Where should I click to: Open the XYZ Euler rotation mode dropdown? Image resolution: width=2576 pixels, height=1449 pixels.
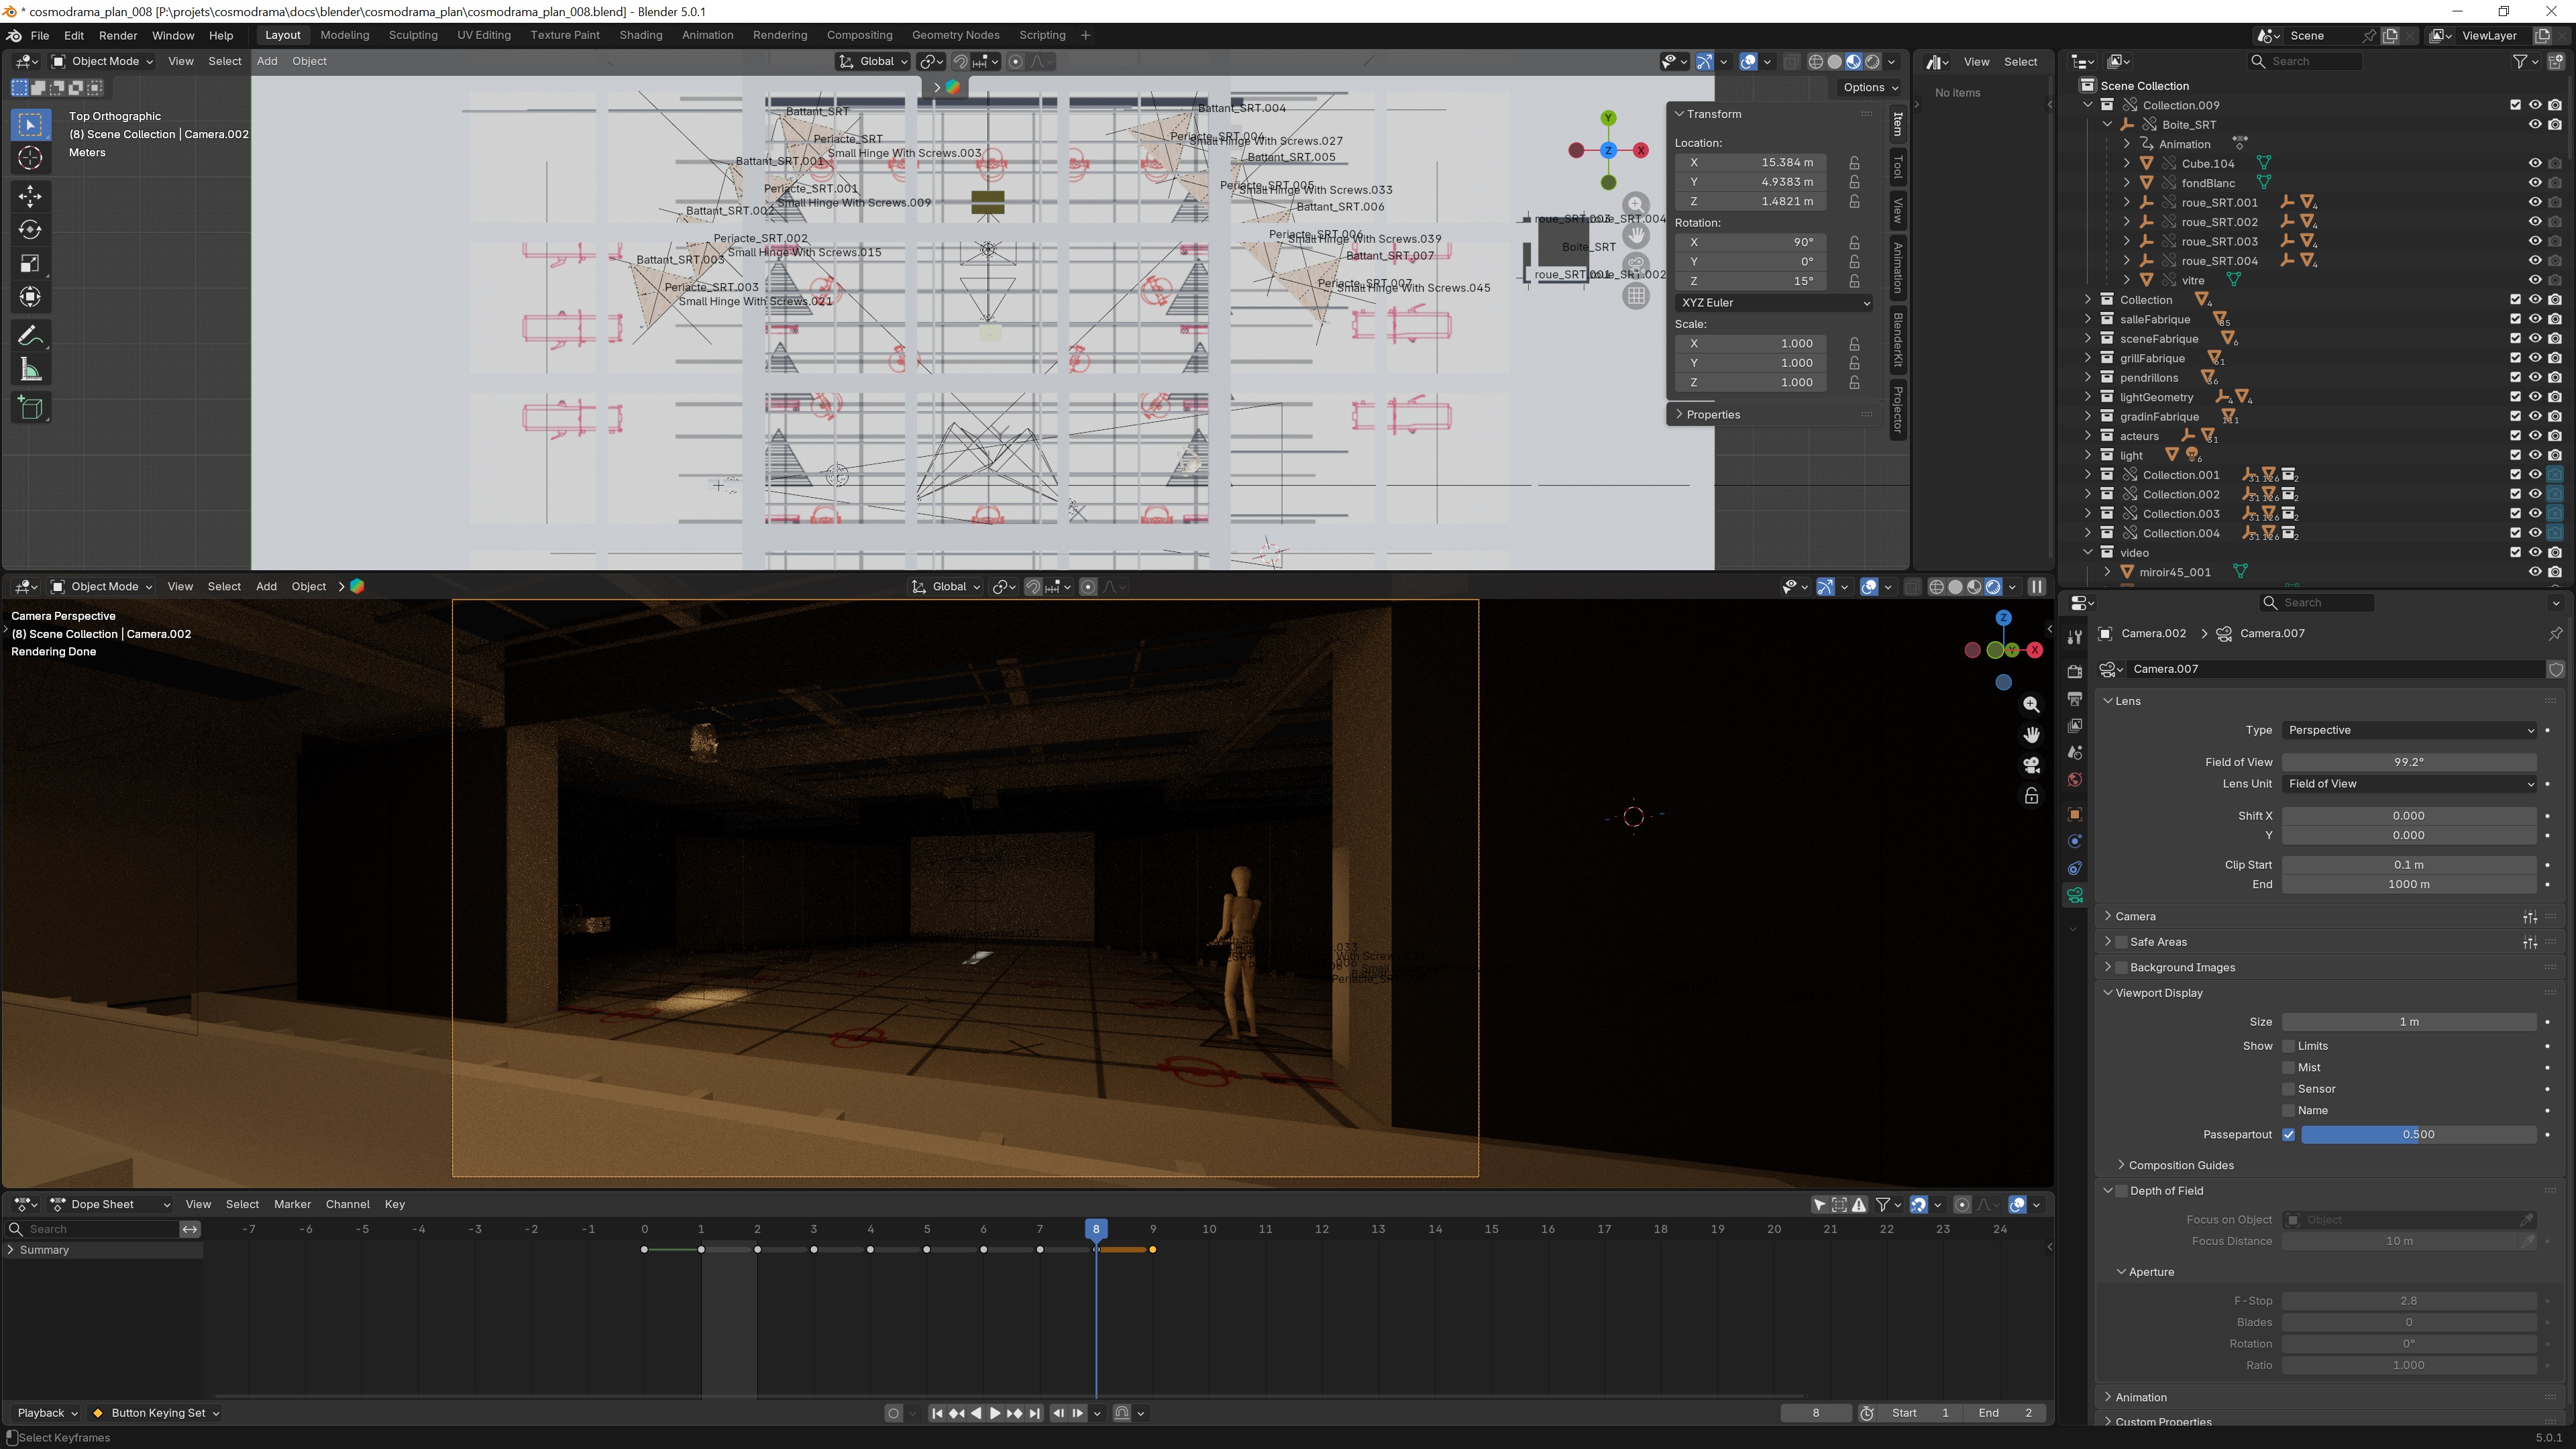pyautogui.click(x=1772, y=302)
